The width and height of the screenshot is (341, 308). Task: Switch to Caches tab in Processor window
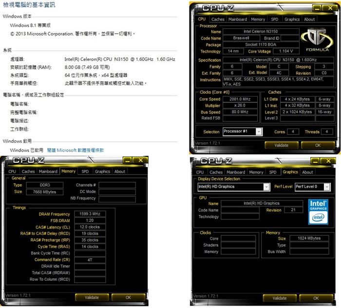pos(218,19)
